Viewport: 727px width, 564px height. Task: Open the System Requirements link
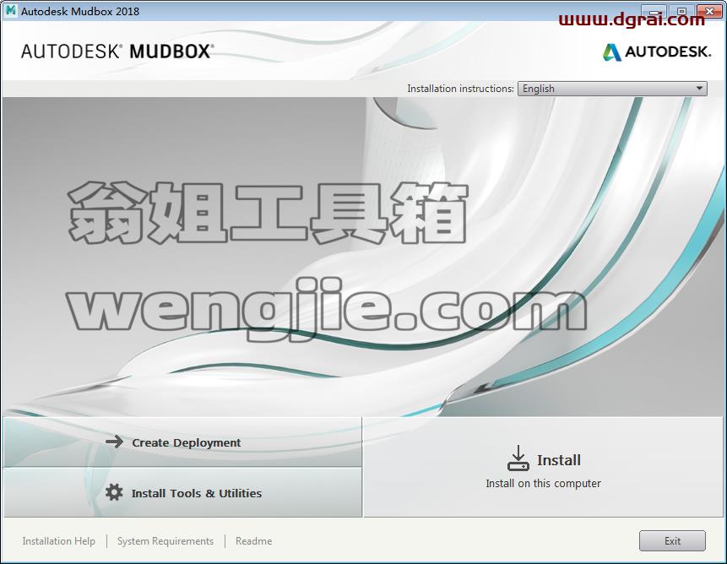coord(165,541)
